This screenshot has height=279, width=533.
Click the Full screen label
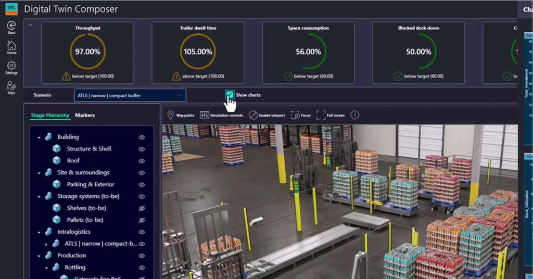coord(336,116)
